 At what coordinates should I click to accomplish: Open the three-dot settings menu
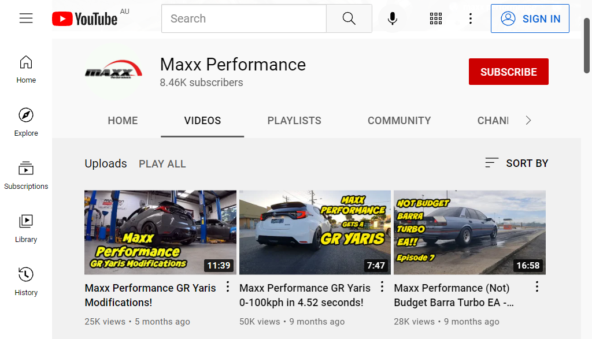(471, 18)
